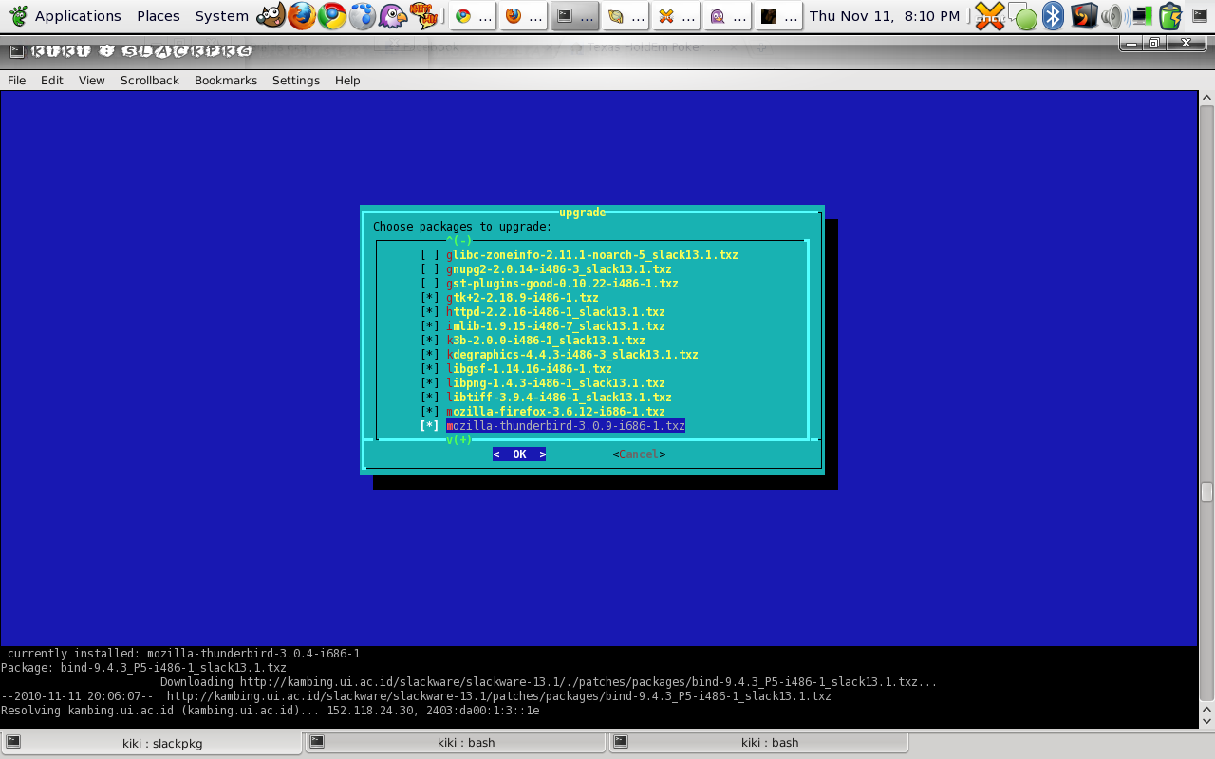Uncheck the httpd-2.2.16 package checkbox
This screenshot has width=1215, height=759.
pyautogui.click(x=430, y=312)
